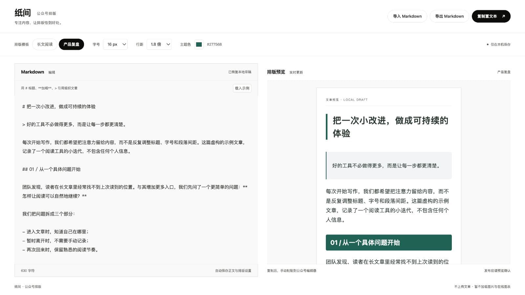Screen dimensions: 525x295
Task: Click the line '# 把一次小改进，做成可持续的体验'
Action: [x=59, y=107]
